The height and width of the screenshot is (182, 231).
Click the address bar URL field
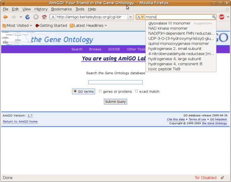point(89,17)
